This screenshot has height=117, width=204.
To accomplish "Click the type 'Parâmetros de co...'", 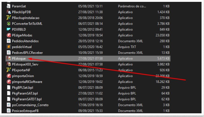I will pyautogui.click(x=132, y=6).
